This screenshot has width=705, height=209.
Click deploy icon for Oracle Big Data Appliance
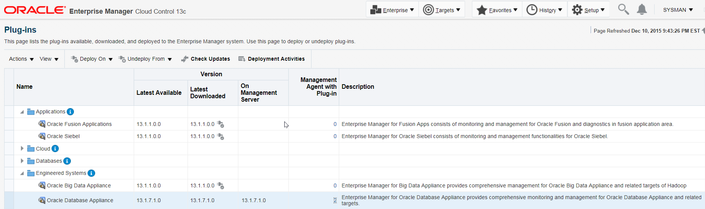tap(221, 186)
